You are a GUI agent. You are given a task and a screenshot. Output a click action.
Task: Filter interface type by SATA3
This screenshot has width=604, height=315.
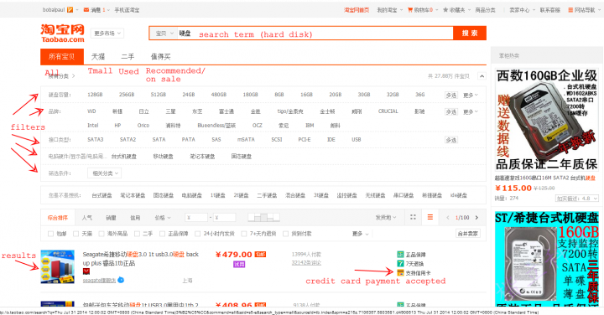click(x=95, y=139)
